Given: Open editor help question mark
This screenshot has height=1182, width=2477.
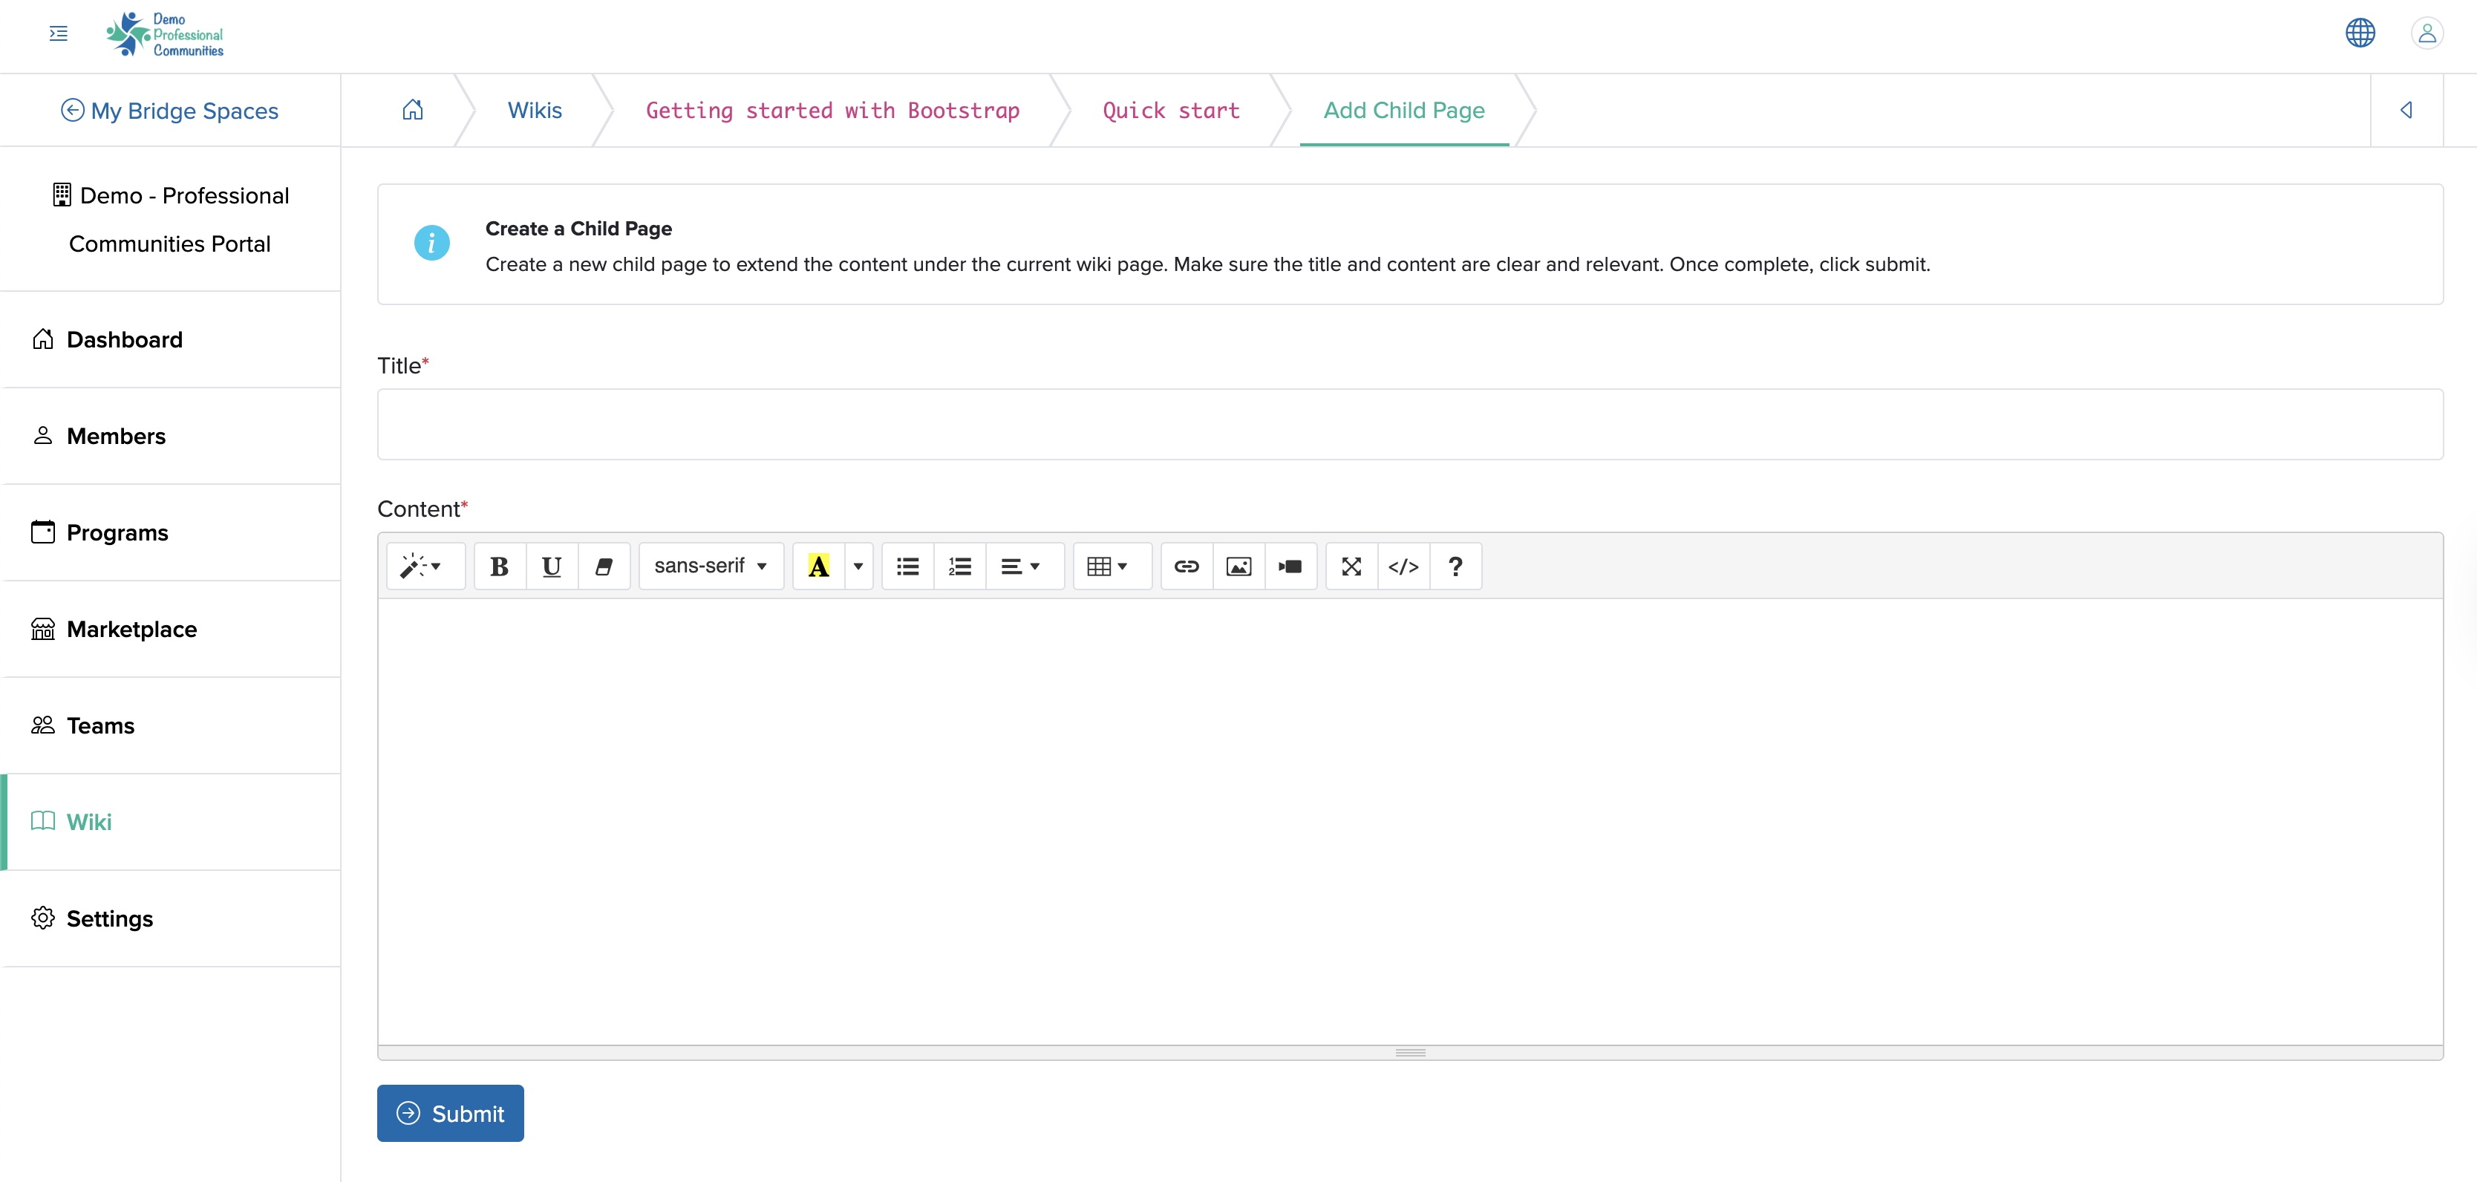Looking at the screenshot, I should (x=1455, y=566).
